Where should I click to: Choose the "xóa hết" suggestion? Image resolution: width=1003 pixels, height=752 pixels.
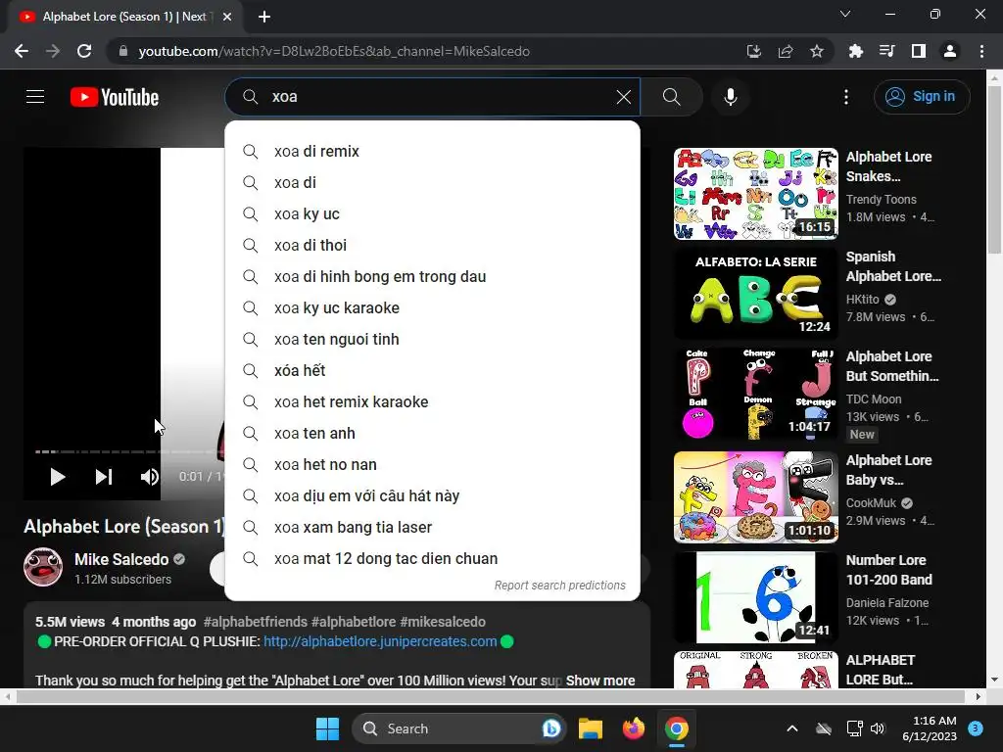coord(432,370)
